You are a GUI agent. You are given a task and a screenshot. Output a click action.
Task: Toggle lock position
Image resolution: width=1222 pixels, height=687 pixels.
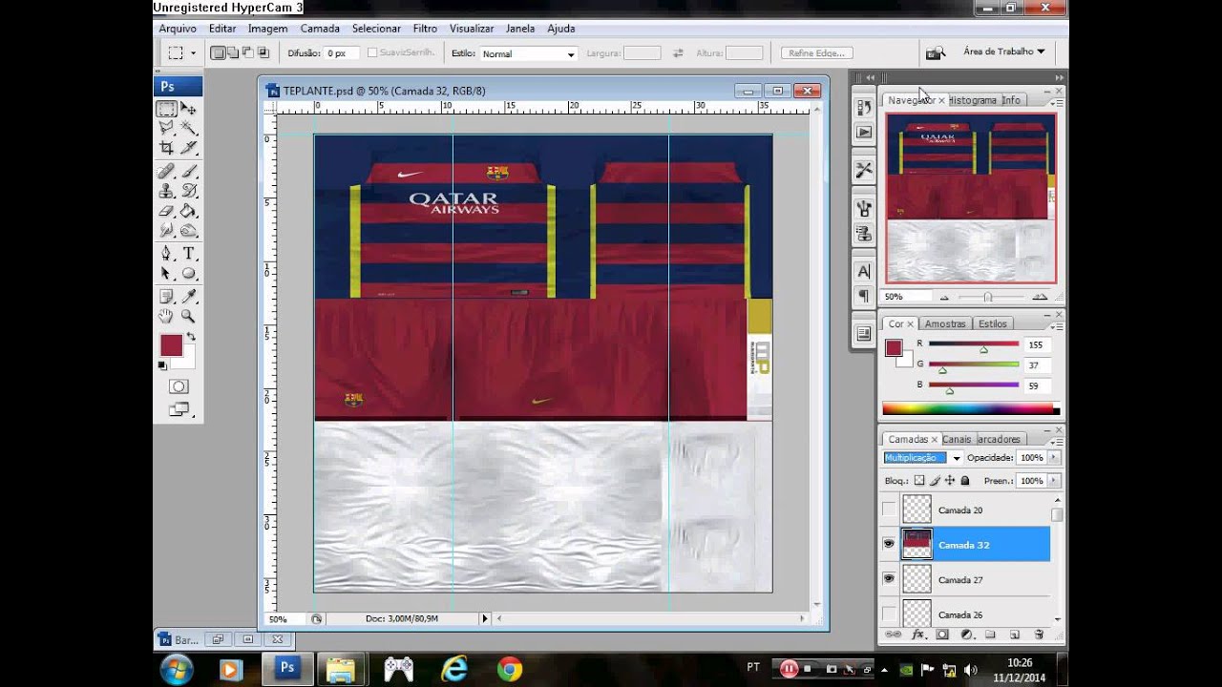coord(950,481)
